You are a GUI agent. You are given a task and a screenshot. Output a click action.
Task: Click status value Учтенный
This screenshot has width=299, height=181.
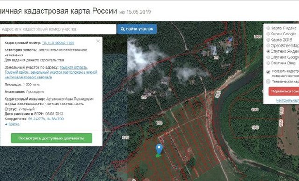(26, 109)
